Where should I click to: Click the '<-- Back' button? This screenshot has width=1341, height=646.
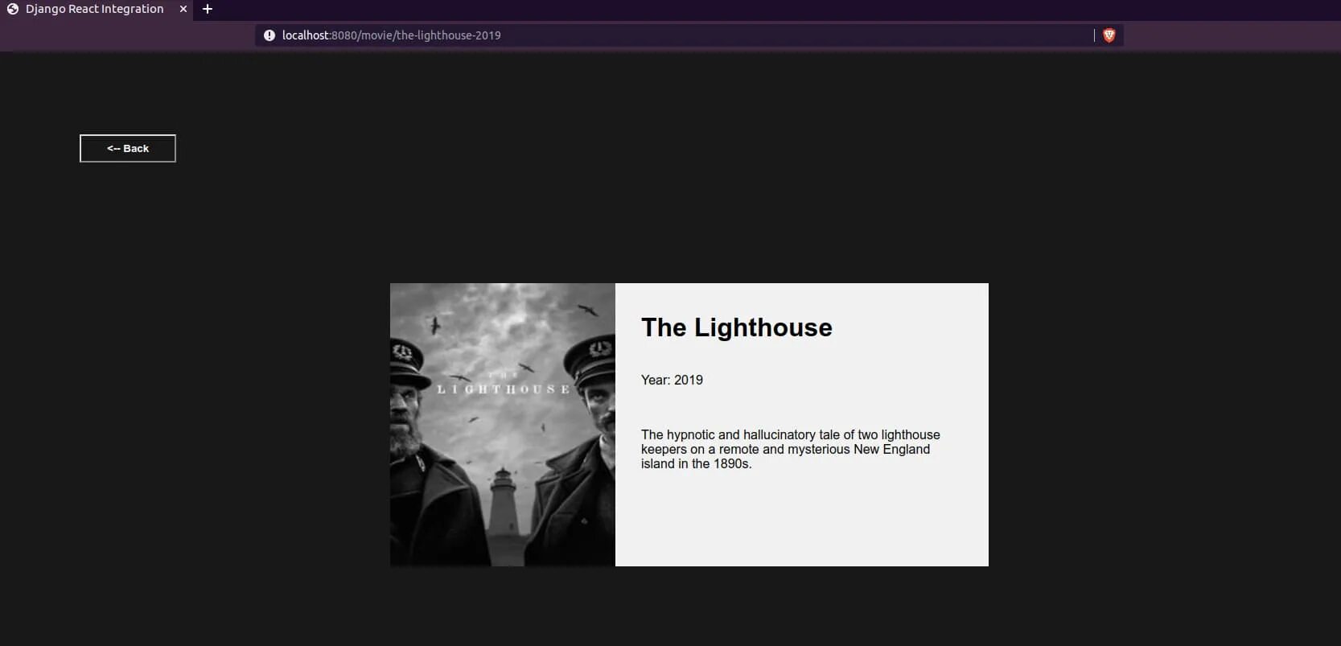tap(128, 148)
